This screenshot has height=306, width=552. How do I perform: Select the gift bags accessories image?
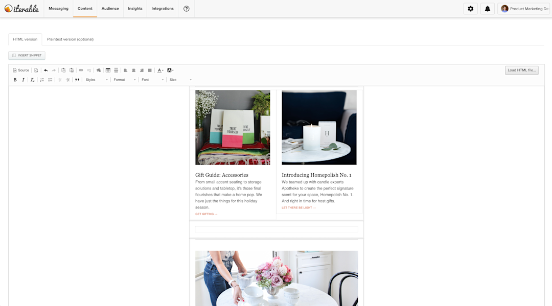233,127
